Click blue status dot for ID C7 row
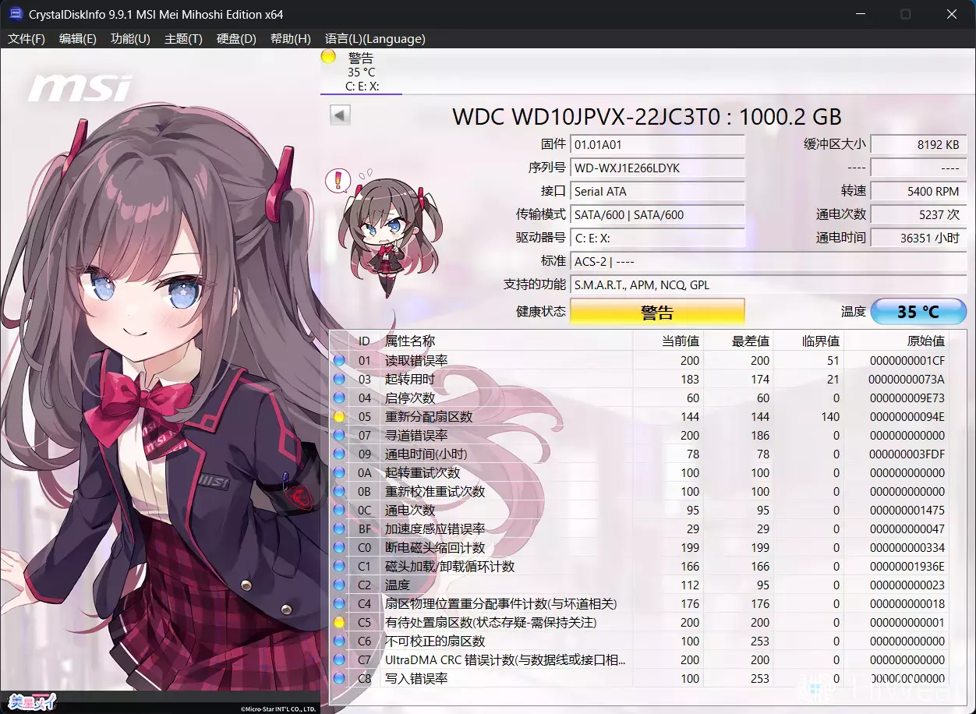This screenshot has width=976, height=714. 339,659
